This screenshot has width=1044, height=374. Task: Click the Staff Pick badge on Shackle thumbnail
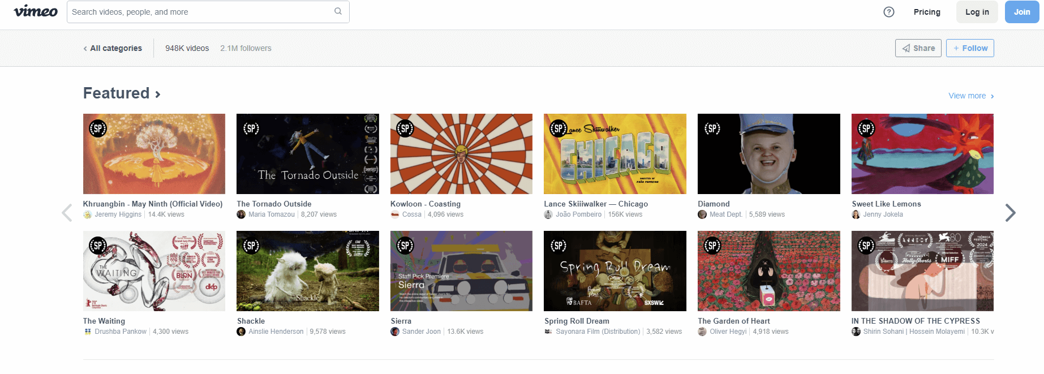click(x=251, y=246)
